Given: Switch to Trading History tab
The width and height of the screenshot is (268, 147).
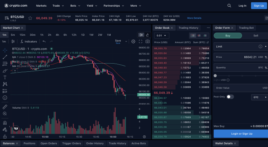Looking at the screenshot, I should tap(188, 28).
